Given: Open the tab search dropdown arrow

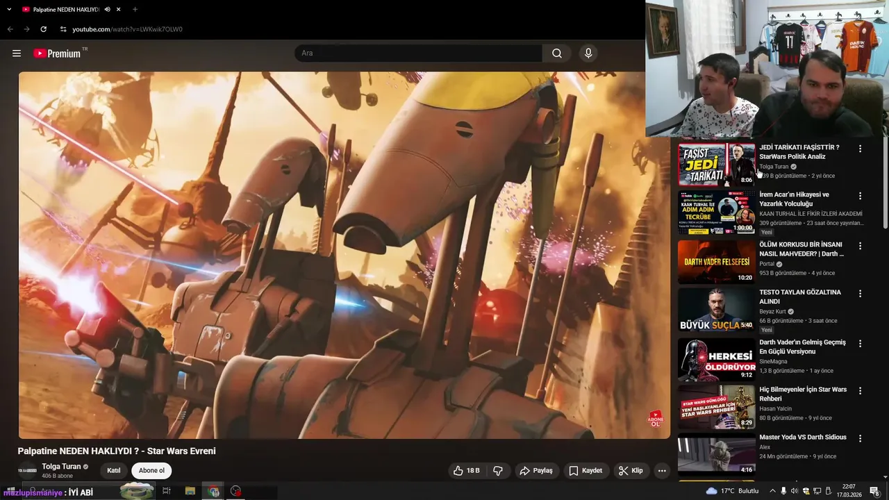Looking at the screenshot, I should [9, 10].
